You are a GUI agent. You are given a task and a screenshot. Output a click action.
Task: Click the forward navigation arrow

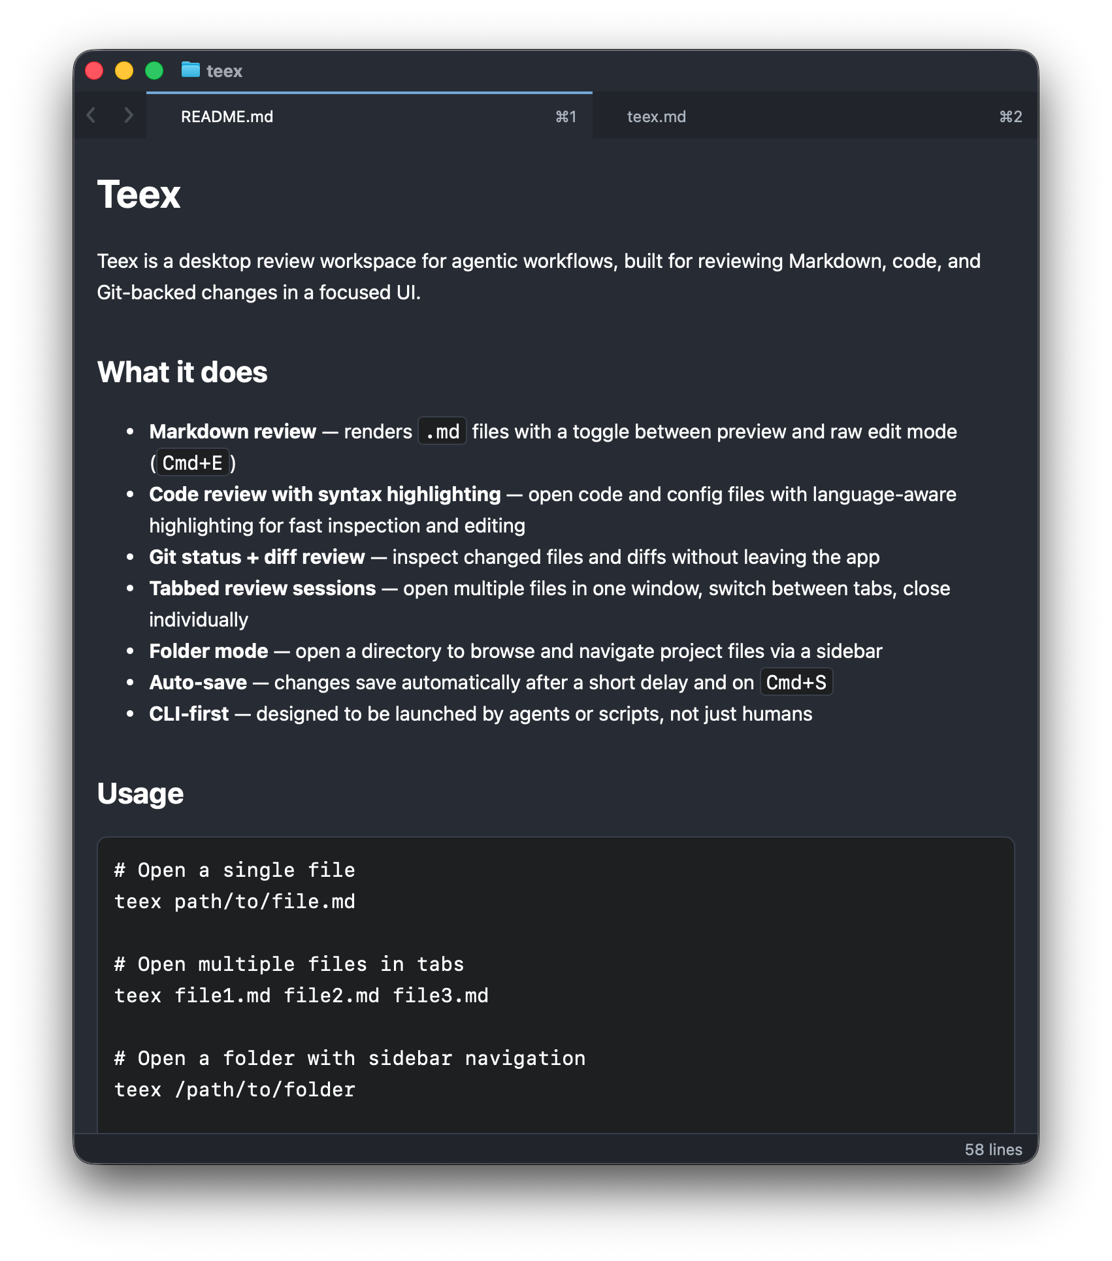pos(128,116)
